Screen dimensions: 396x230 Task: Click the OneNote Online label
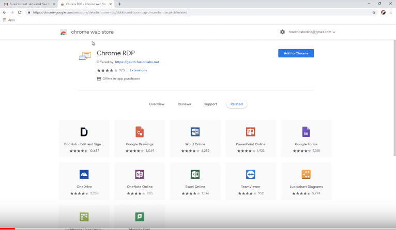pos(140,187)
